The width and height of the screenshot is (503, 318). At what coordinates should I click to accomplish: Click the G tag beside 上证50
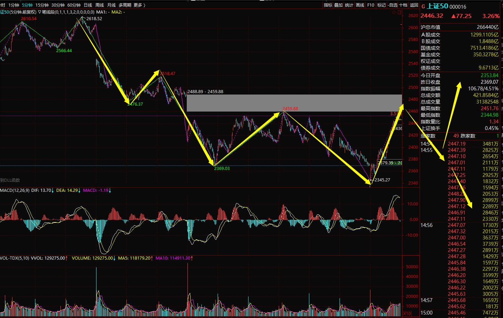point(423,7)
